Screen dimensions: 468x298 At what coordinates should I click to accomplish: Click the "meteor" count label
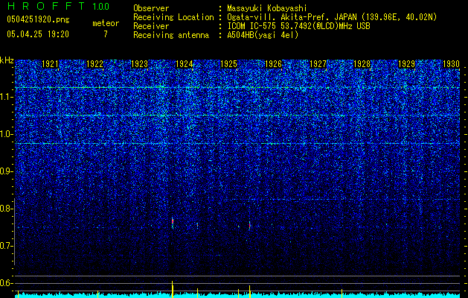point(106,23)
